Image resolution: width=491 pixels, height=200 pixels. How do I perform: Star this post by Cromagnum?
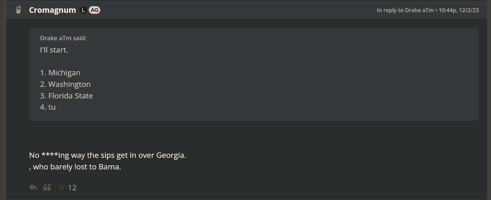pyautogui.click(x=61, y=187)
